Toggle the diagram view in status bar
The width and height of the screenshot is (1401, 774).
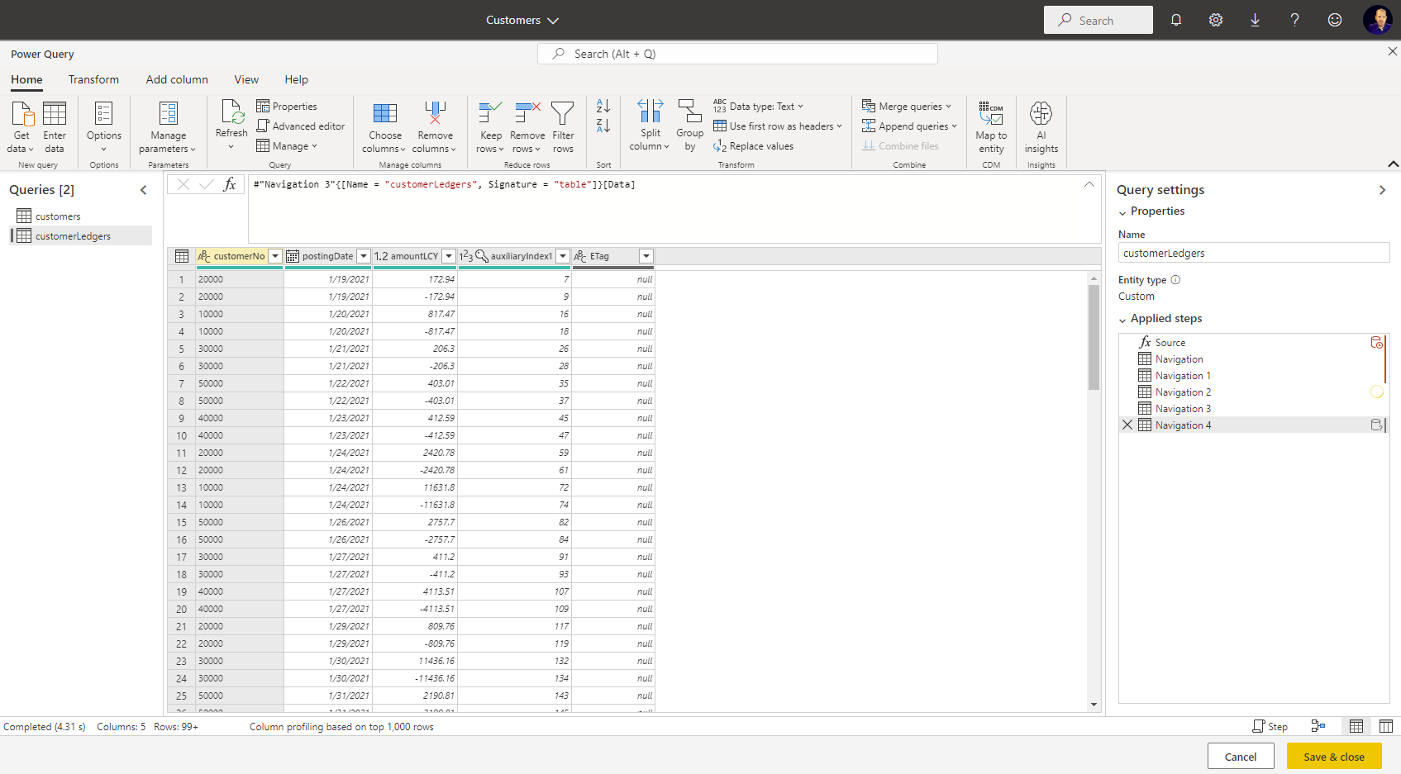coord(1318,726)
